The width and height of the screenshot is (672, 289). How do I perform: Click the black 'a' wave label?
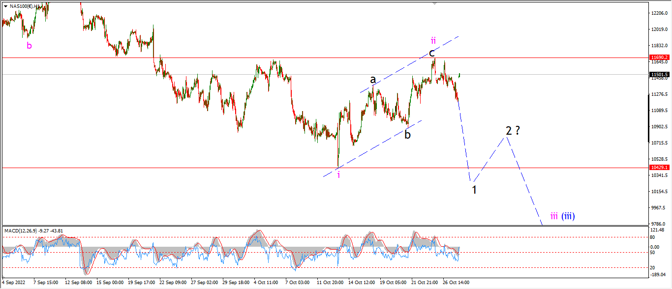373,79
